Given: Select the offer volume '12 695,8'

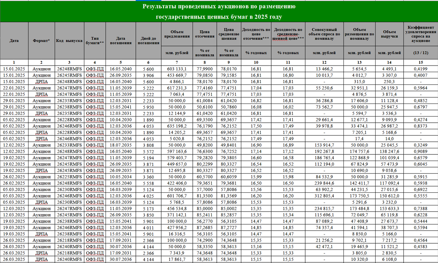Looking at the screenshot, I should (x=177, y=170).
